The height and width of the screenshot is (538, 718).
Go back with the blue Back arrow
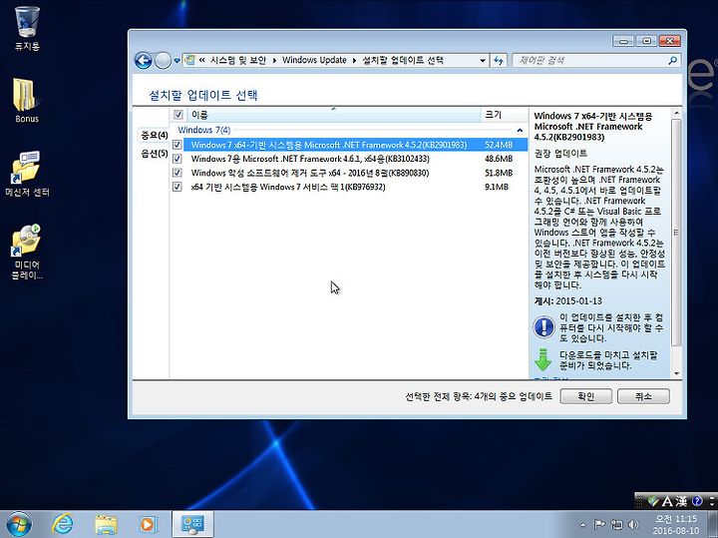click(x=143, y=60)
